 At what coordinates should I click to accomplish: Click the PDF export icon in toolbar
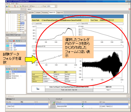15,6
